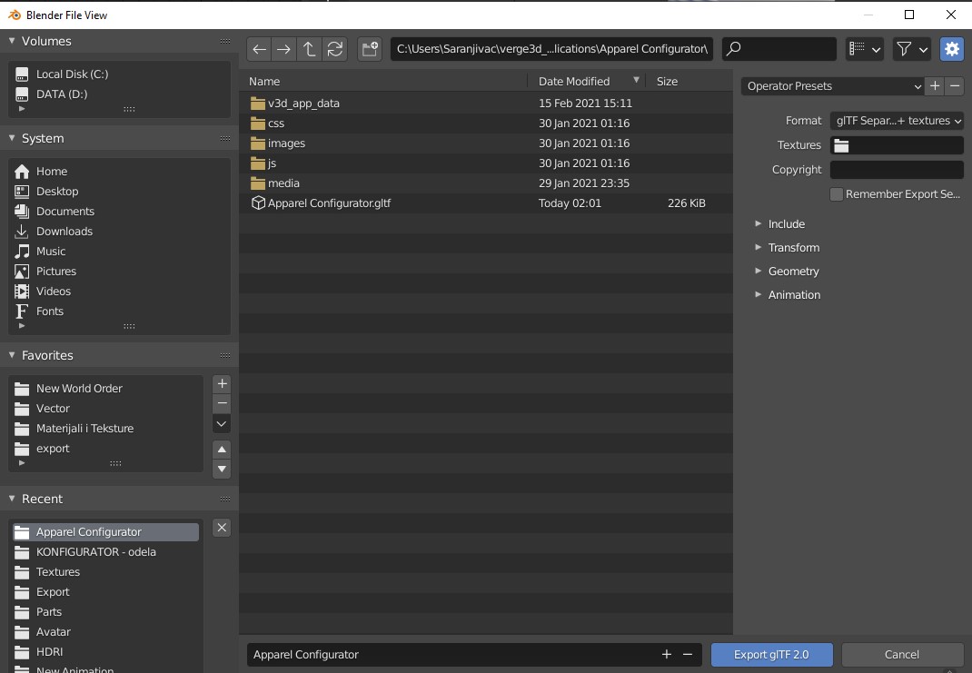The image size is (972, 673).
Task: Expand the Include section
Action: pos(786,224)
